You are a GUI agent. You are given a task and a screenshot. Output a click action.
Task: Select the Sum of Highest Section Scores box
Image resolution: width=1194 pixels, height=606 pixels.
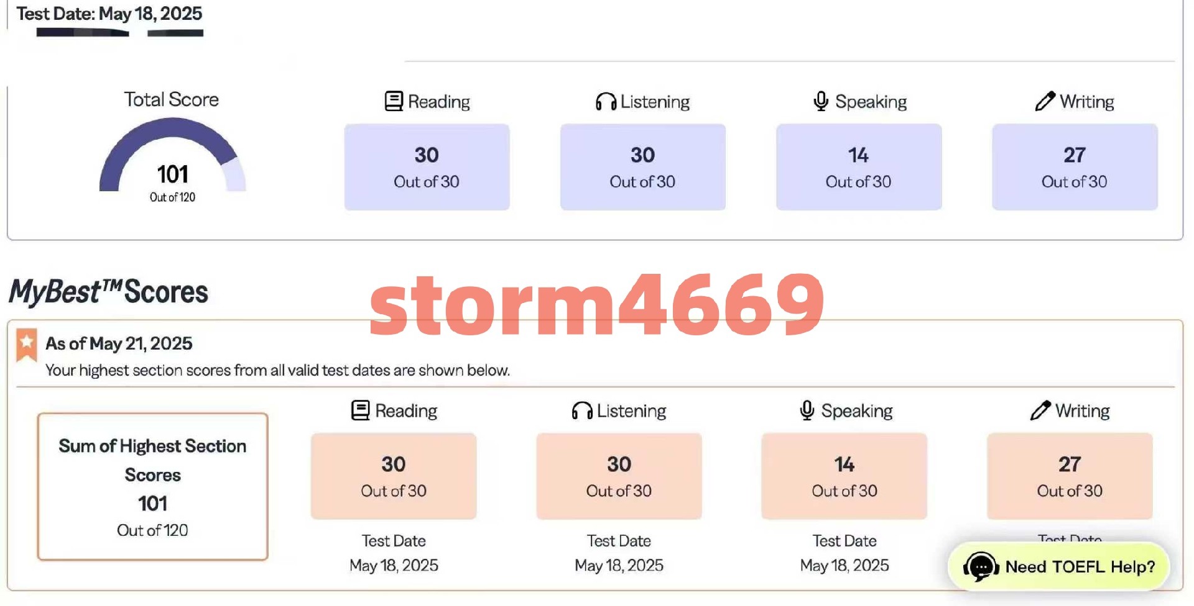click(152, 487)
